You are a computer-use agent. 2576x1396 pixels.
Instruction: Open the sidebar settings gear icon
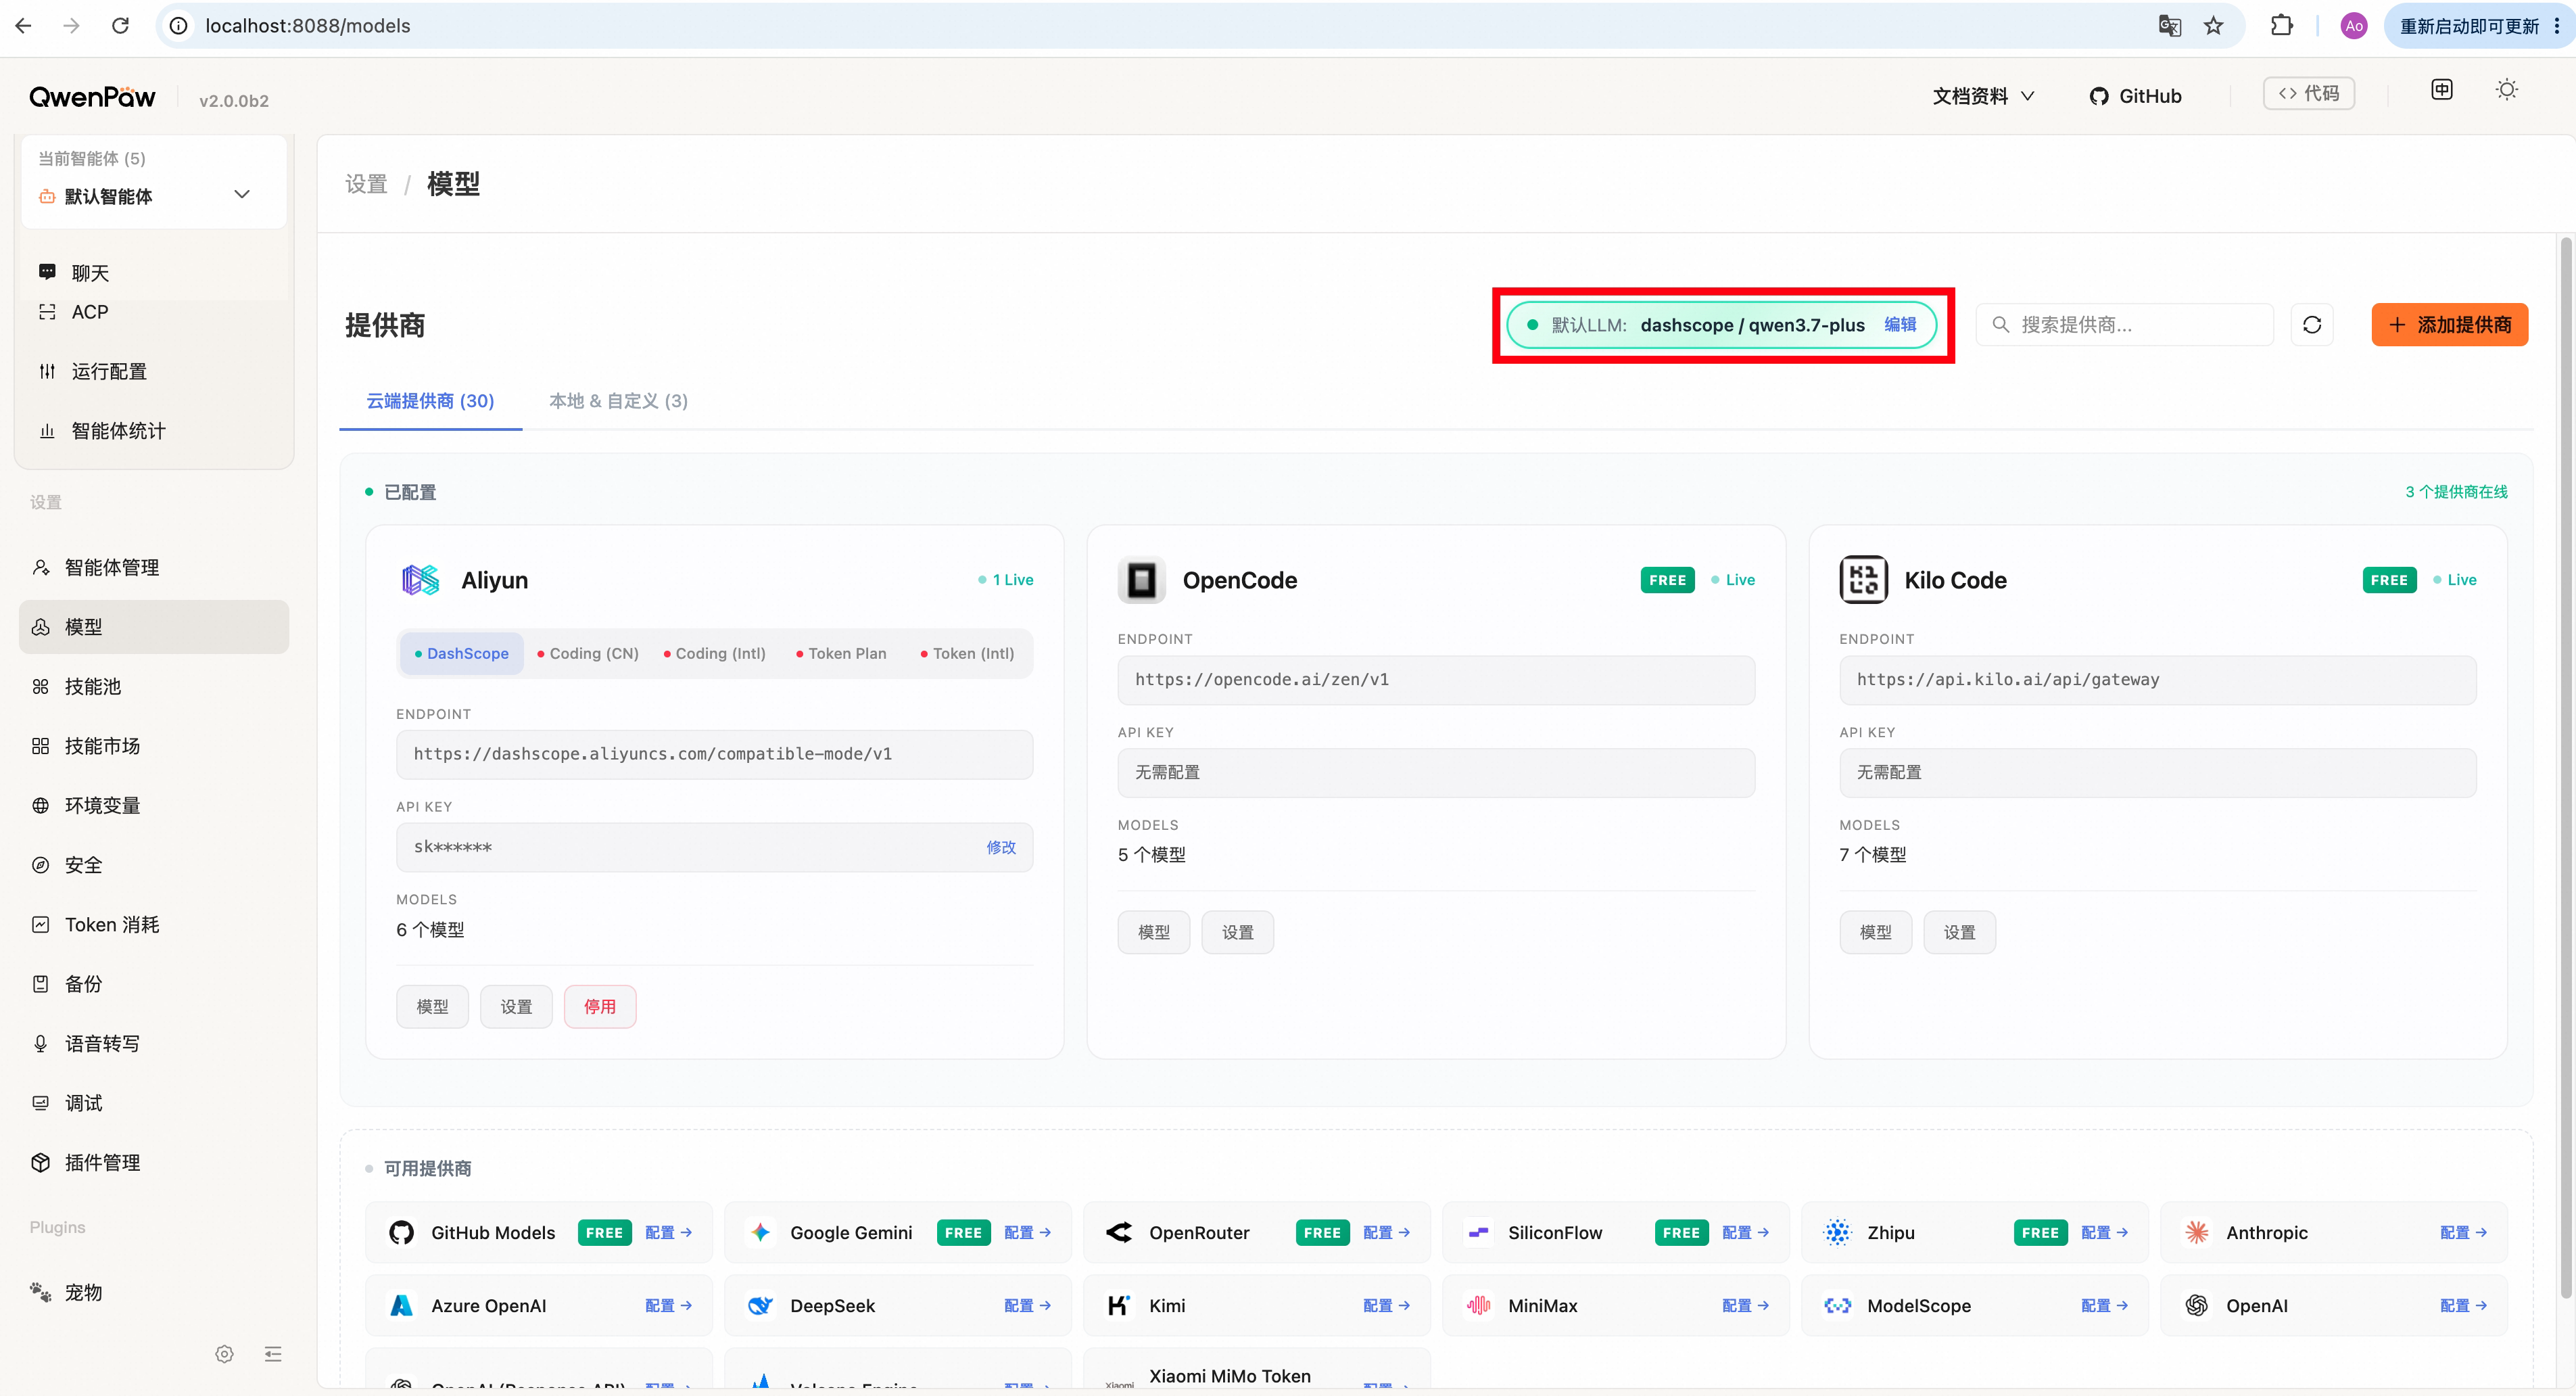click(x=225, y=1354)
